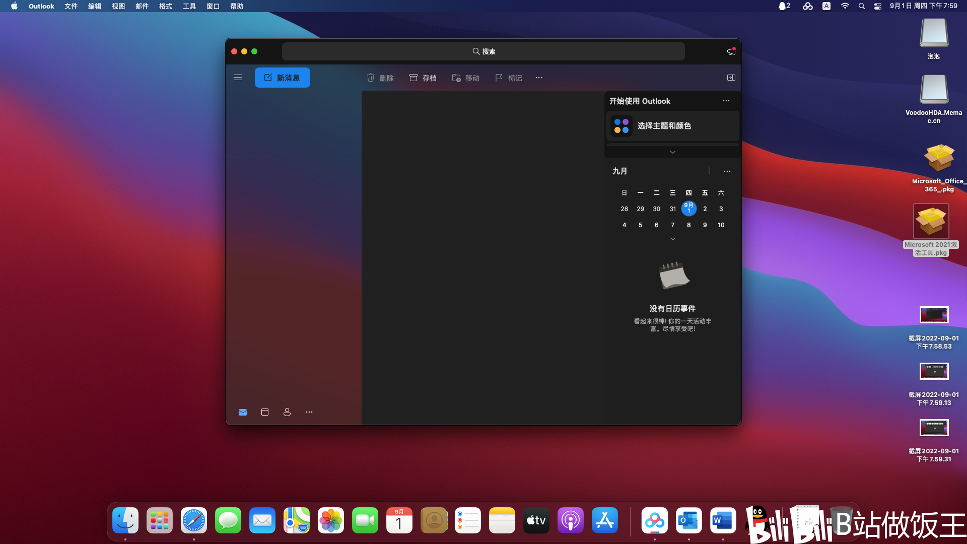Select date 28 in the calendar
The width and height of the screenshot is (967, 544).
[625, 209]
